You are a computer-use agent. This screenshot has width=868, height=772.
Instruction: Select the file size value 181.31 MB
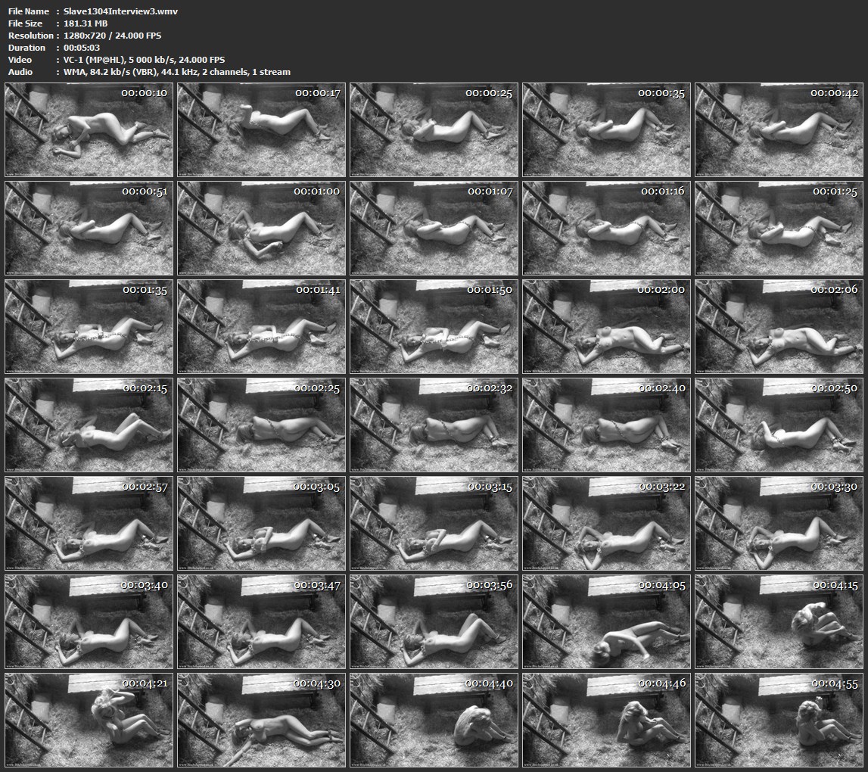[86, 23]
